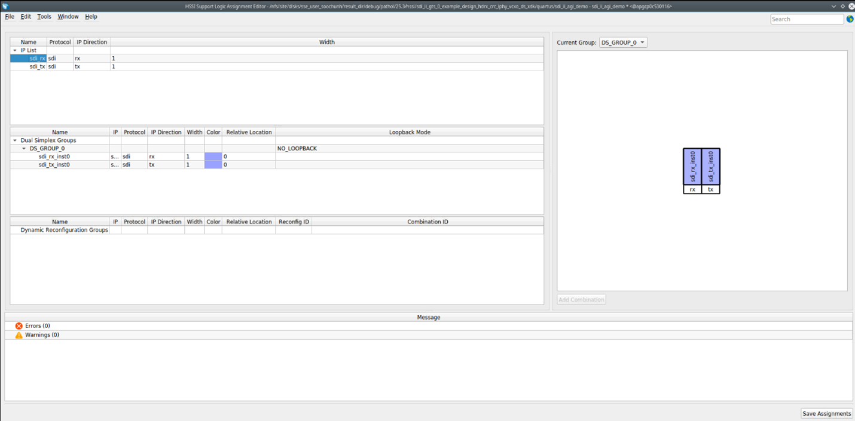This screenshot has height=421, width=855.
Task: Click the Message panel header
Action: [428, 317]
